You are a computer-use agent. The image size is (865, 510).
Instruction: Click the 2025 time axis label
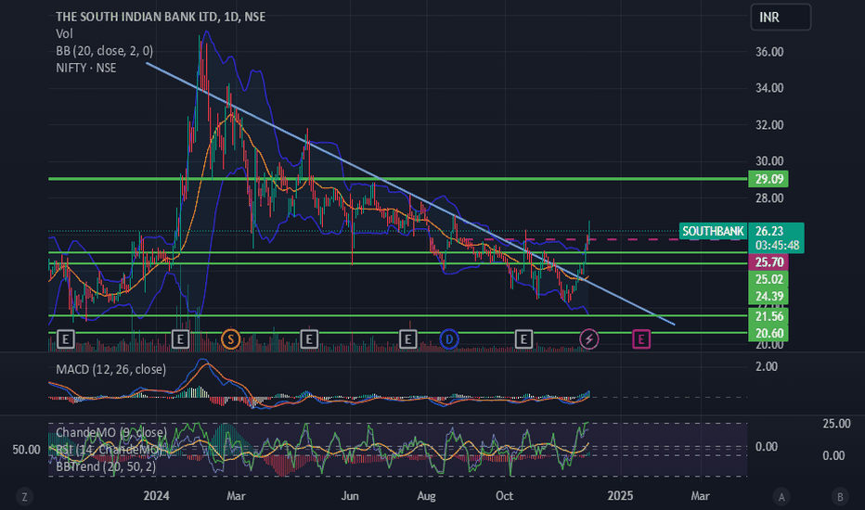click(621, 496)
